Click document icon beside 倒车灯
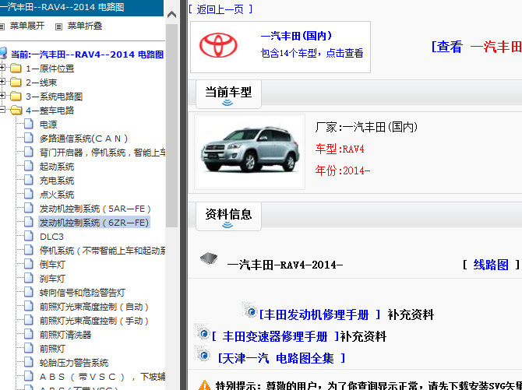 pyautogui.click(x=29, y=264)
